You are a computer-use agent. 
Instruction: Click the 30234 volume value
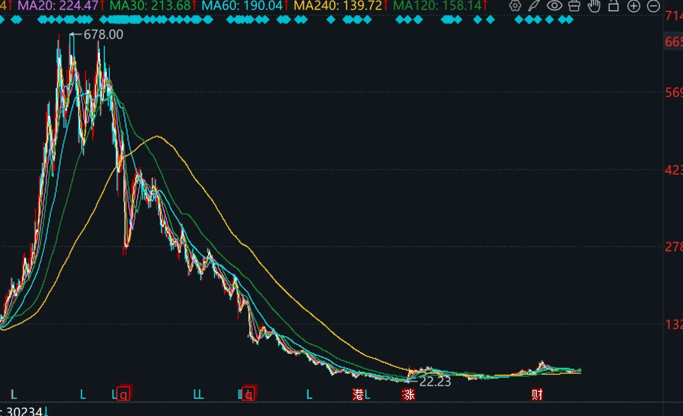coord(25,412)
